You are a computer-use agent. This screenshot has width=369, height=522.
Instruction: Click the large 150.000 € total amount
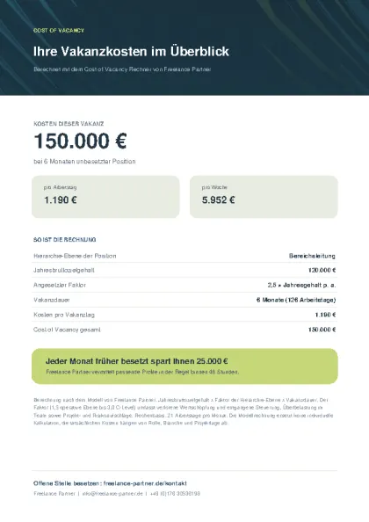pyautogui.click(x=80, y=141)
